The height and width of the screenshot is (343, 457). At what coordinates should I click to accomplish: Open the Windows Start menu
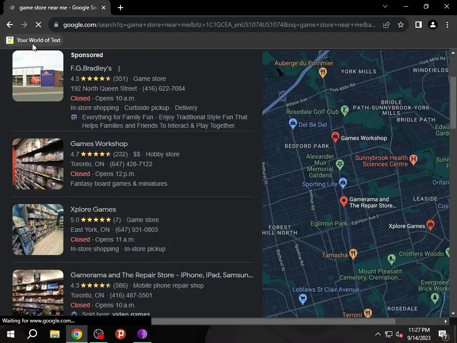[x=11, y=334]
